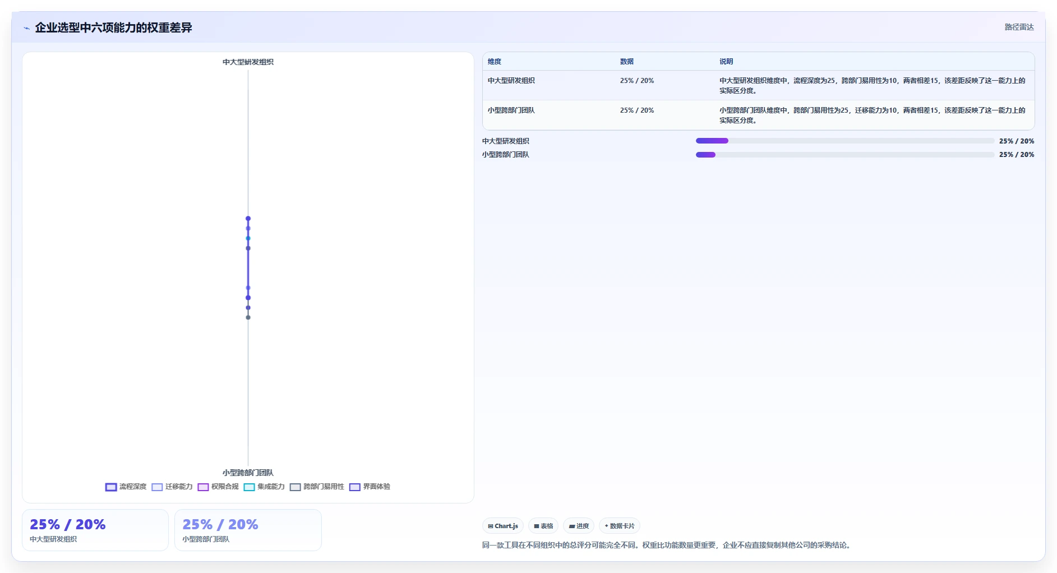The width and height of the screenshot is (1057, 573).
Task: Click the title icon beside 企业选型中六项能力的权重差异
Action: click(x=26, y=28)
